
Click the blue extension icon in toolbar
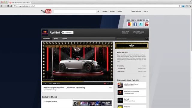coord(183,6)
